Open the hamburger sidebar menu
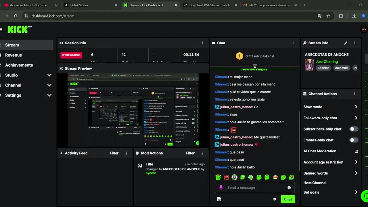 click(1, 30)
